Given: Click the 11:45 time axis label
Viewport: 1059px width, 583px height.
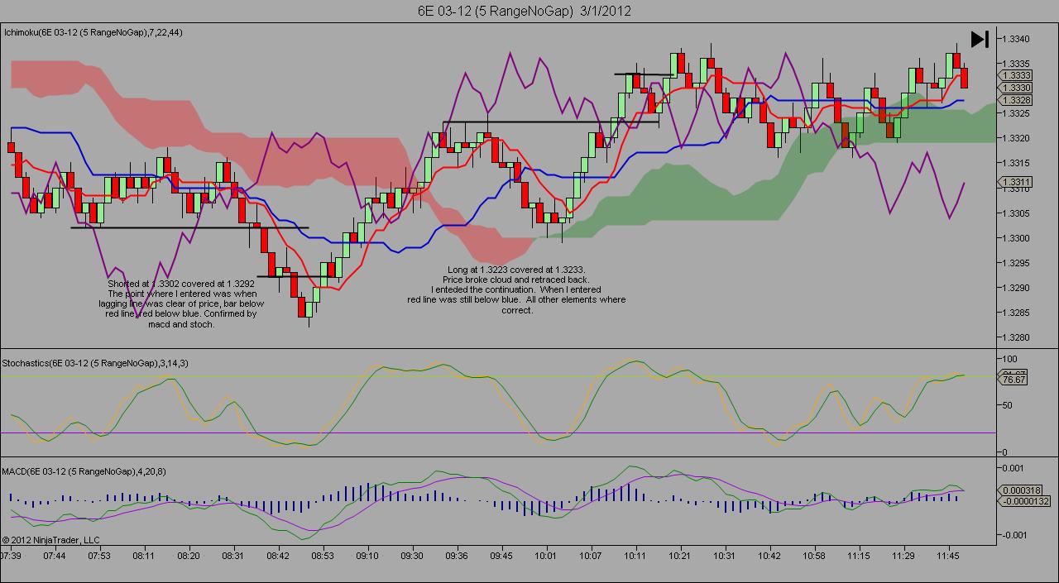Looking at the screenshot, I should tap(948, 557).
